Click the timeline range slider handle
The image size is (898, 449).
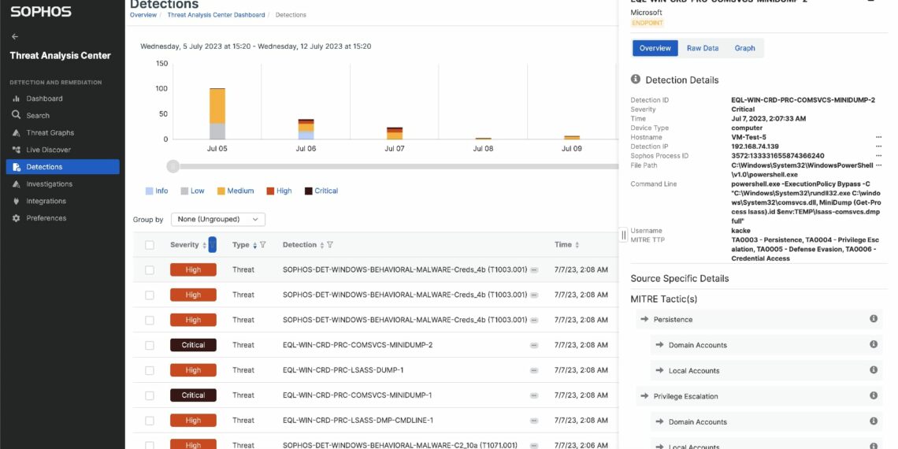pyautogui.click(x=173, y=166)
